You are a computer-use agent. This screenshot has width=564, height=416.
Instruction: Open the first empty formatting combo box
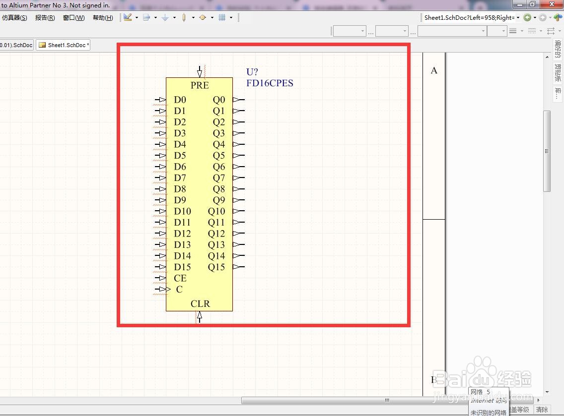(x=350, y=31)
